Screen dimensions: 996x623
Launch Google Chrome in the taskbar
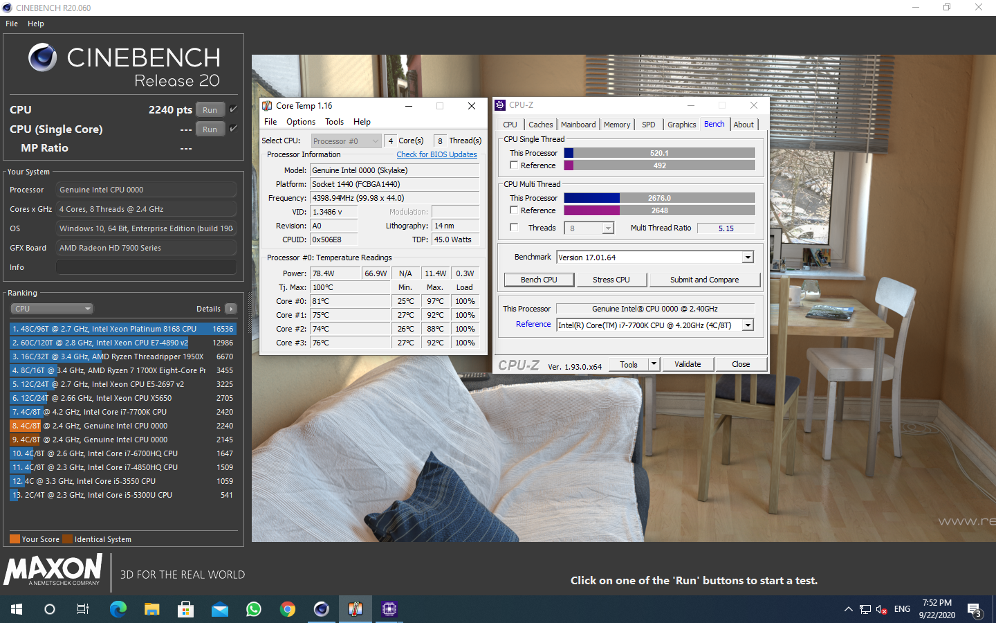click(x=288, y=609)
